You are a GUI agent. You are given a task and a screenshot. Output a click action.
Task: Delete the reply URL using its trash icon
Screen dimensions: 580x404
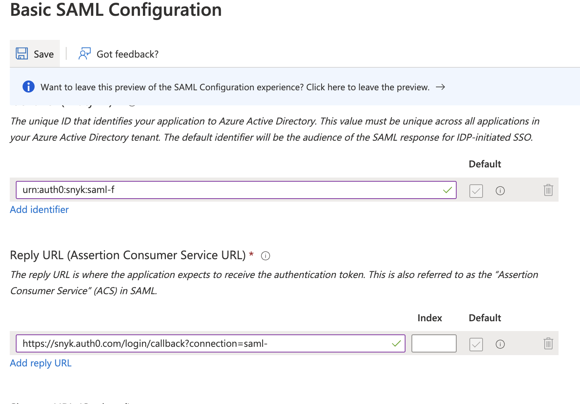(548, 343)
